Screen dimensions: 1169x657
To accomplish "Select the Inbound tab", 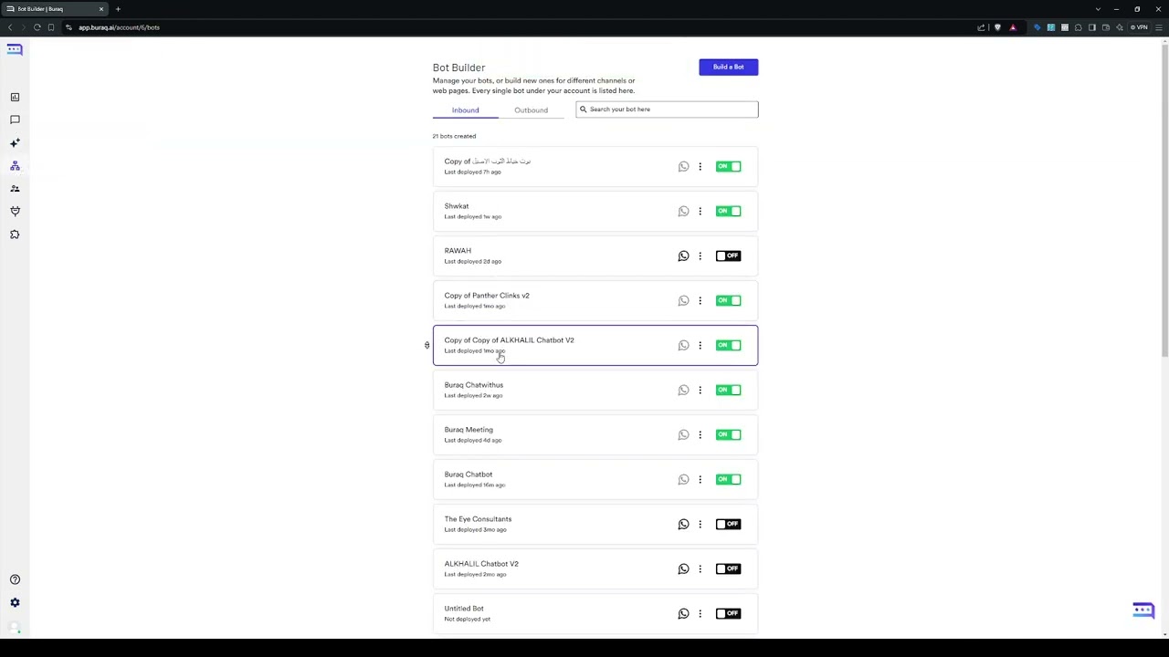I will [x=465, y=110].
